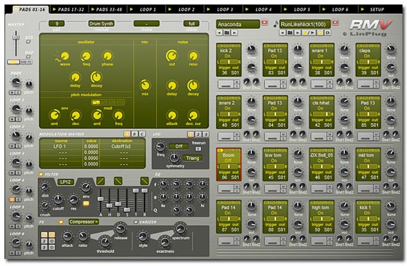Switch to the PADS 17-32 tab
Screen dimensions: 407x266
68,10
